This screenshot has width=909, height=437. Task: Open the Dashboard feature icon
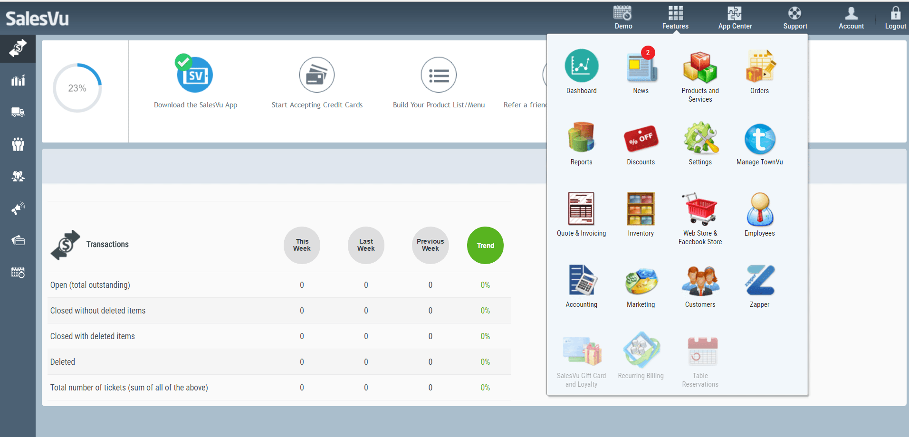[x=581, y=66]
